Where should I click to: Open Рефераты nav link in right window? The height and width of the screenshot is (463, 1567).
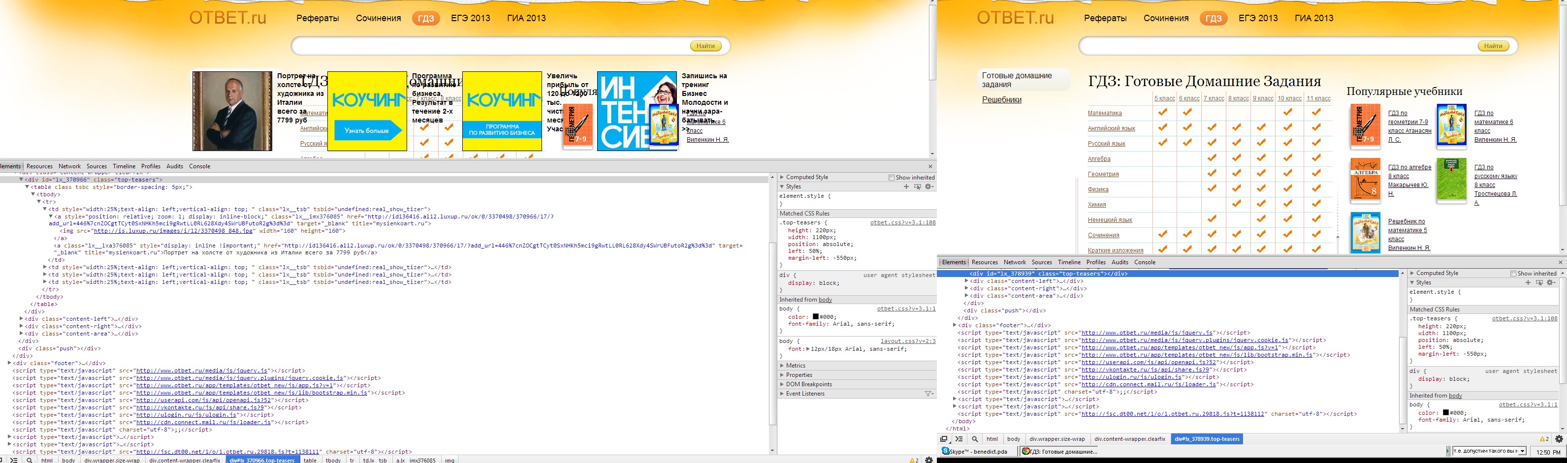1105,18
